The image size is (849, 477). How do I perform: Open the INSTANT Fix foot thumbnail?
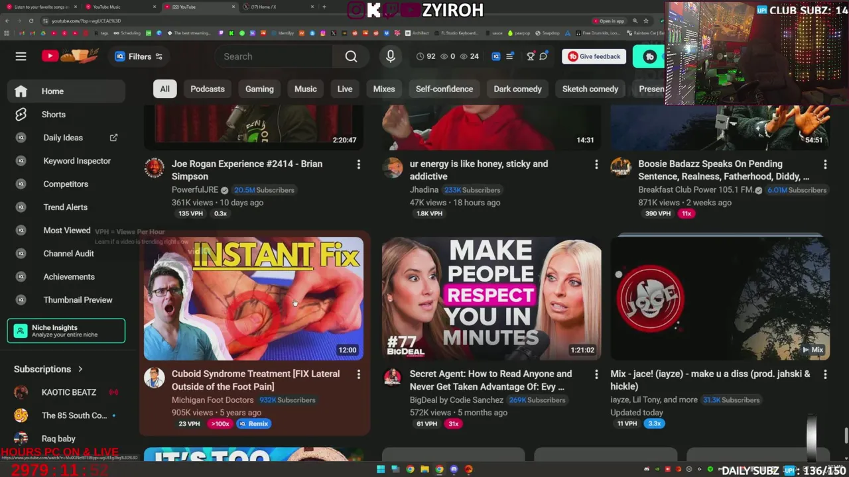click(253, 299)
